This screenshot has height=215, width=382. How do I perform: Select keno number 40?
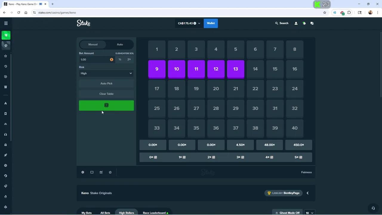tap(295, 128)
